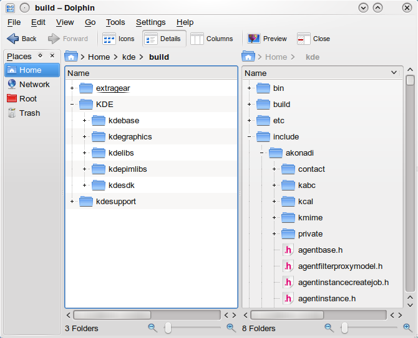This screenshot has width=418, height=338.
Task: Open the View menu
Action: (65, 22)
